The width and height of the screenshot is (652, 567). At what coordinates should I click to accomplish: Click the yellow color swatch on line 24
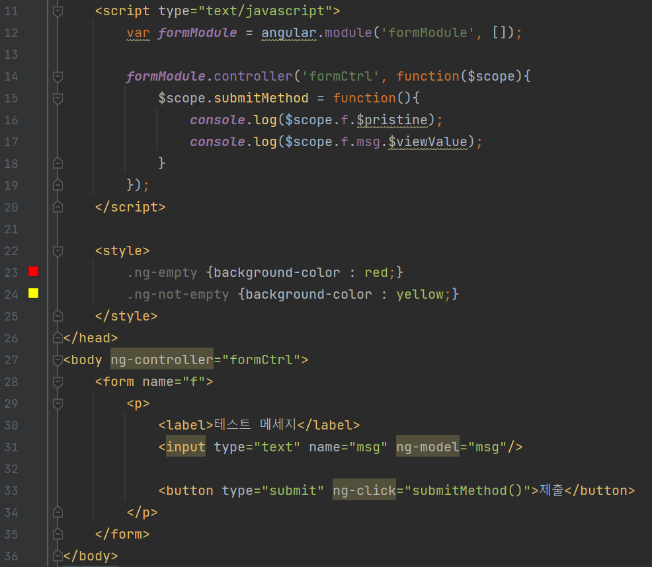point(33,293)
